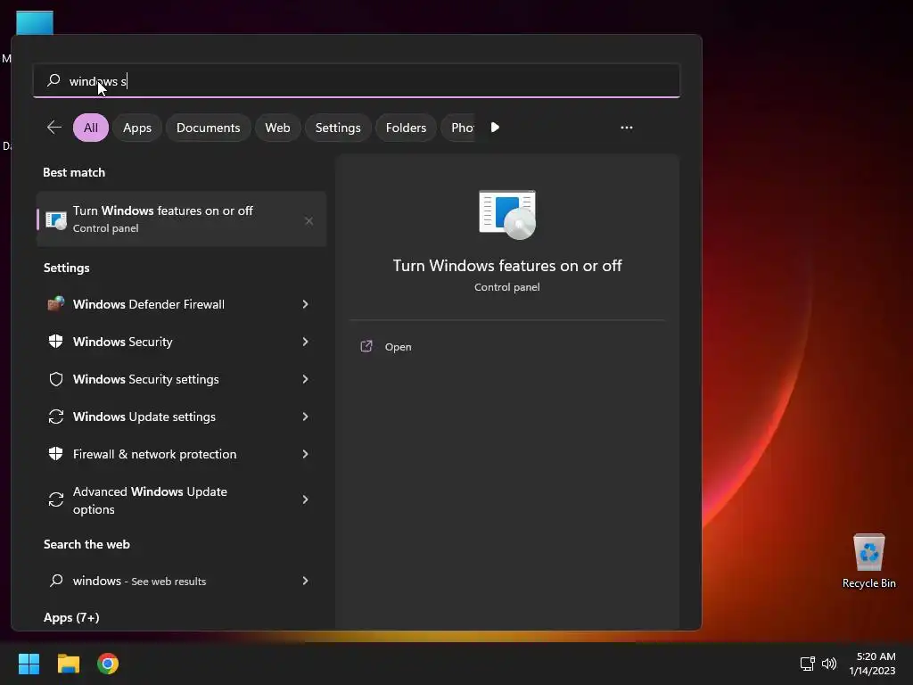This screenshot has width=913, height=685.
Task: Select the All filter tab
Action: coord(91,128)
